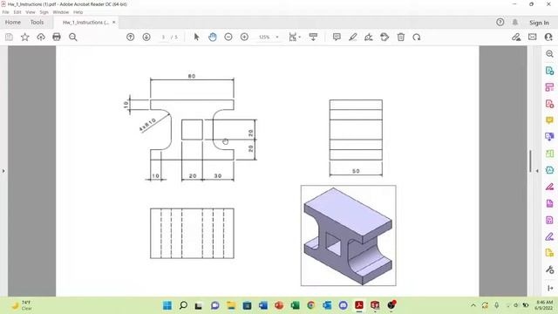The width and height of the screenshot is (558, 314).
Task: Select the Hw_1_Instructions document tab
Action: pyautogui.click(x=85, y=23)
